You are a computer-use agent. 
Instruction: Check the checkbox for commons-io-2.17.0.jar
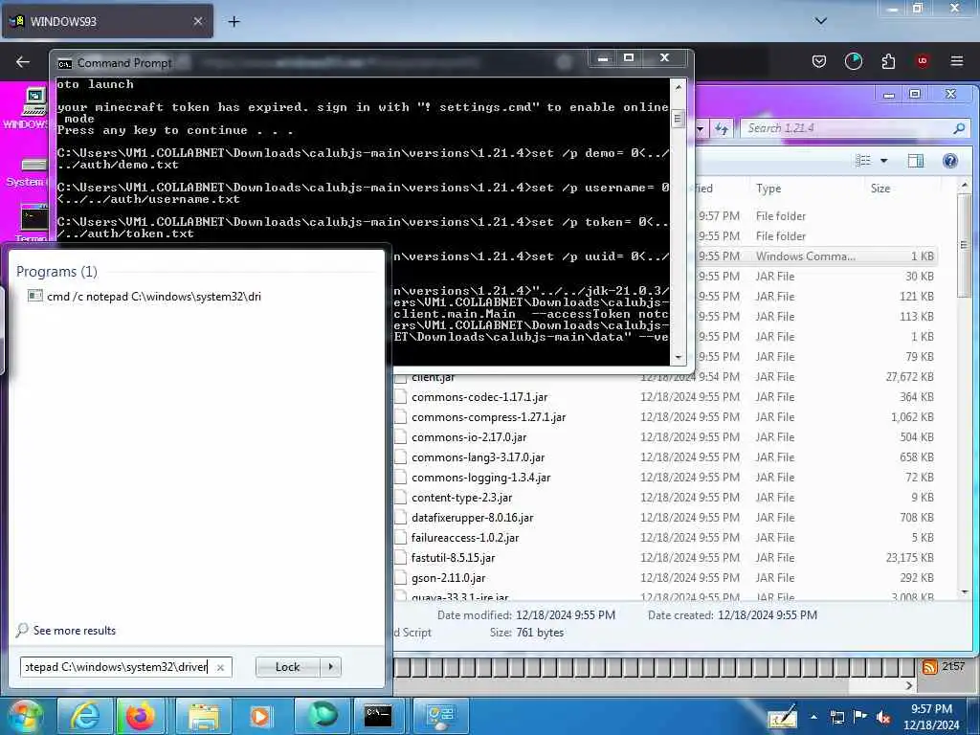[400, 436]
